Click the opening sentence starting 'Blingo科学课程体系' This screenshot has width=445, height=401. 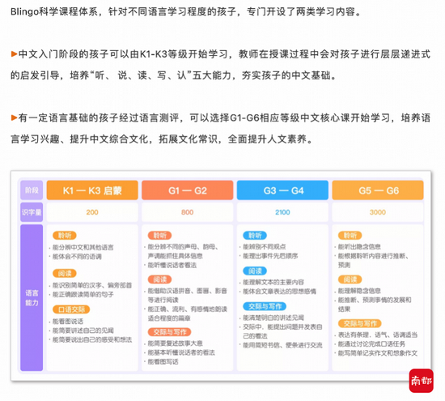click(x=185, y=11)
